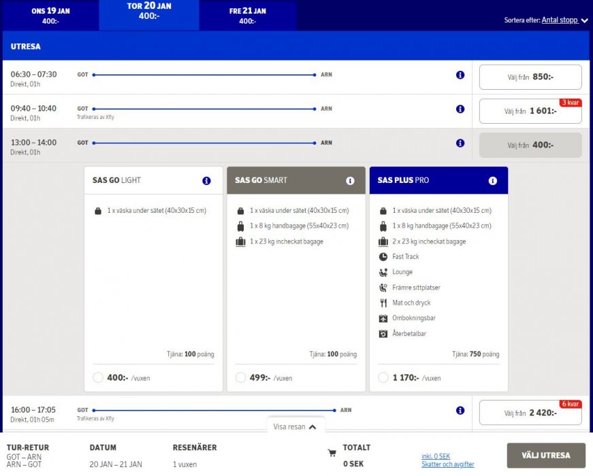Select SAS Go Smart 499:- fare
This screenshot has height=476, width=593.
240,377
